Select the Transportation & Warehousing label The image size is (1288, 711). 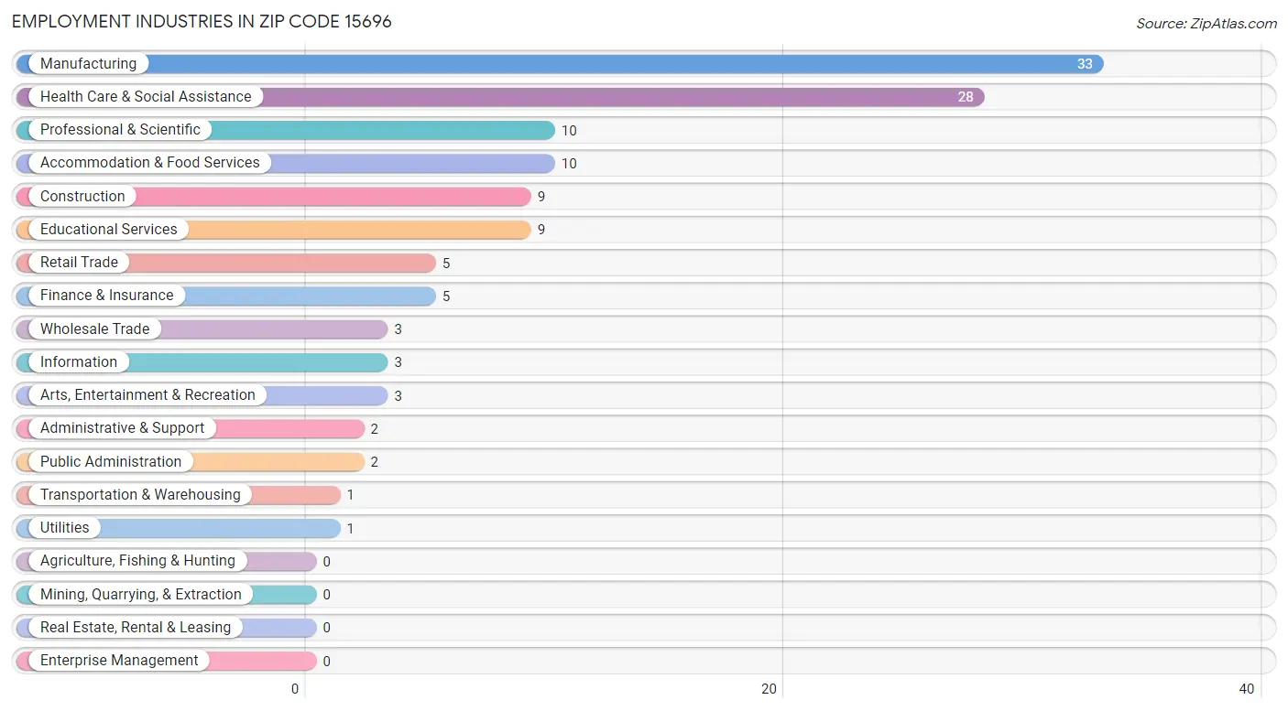pos(140,495)
